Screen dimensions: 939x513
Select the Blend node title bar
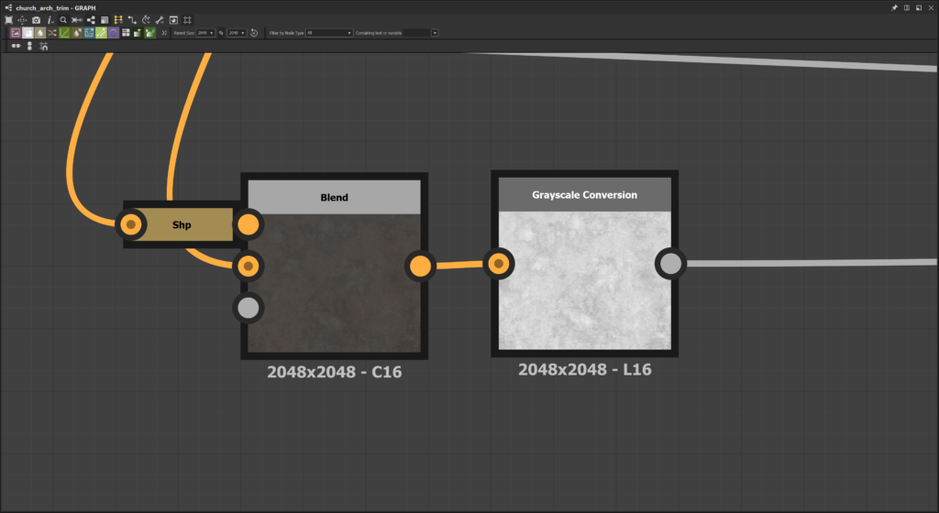(334, 197)
